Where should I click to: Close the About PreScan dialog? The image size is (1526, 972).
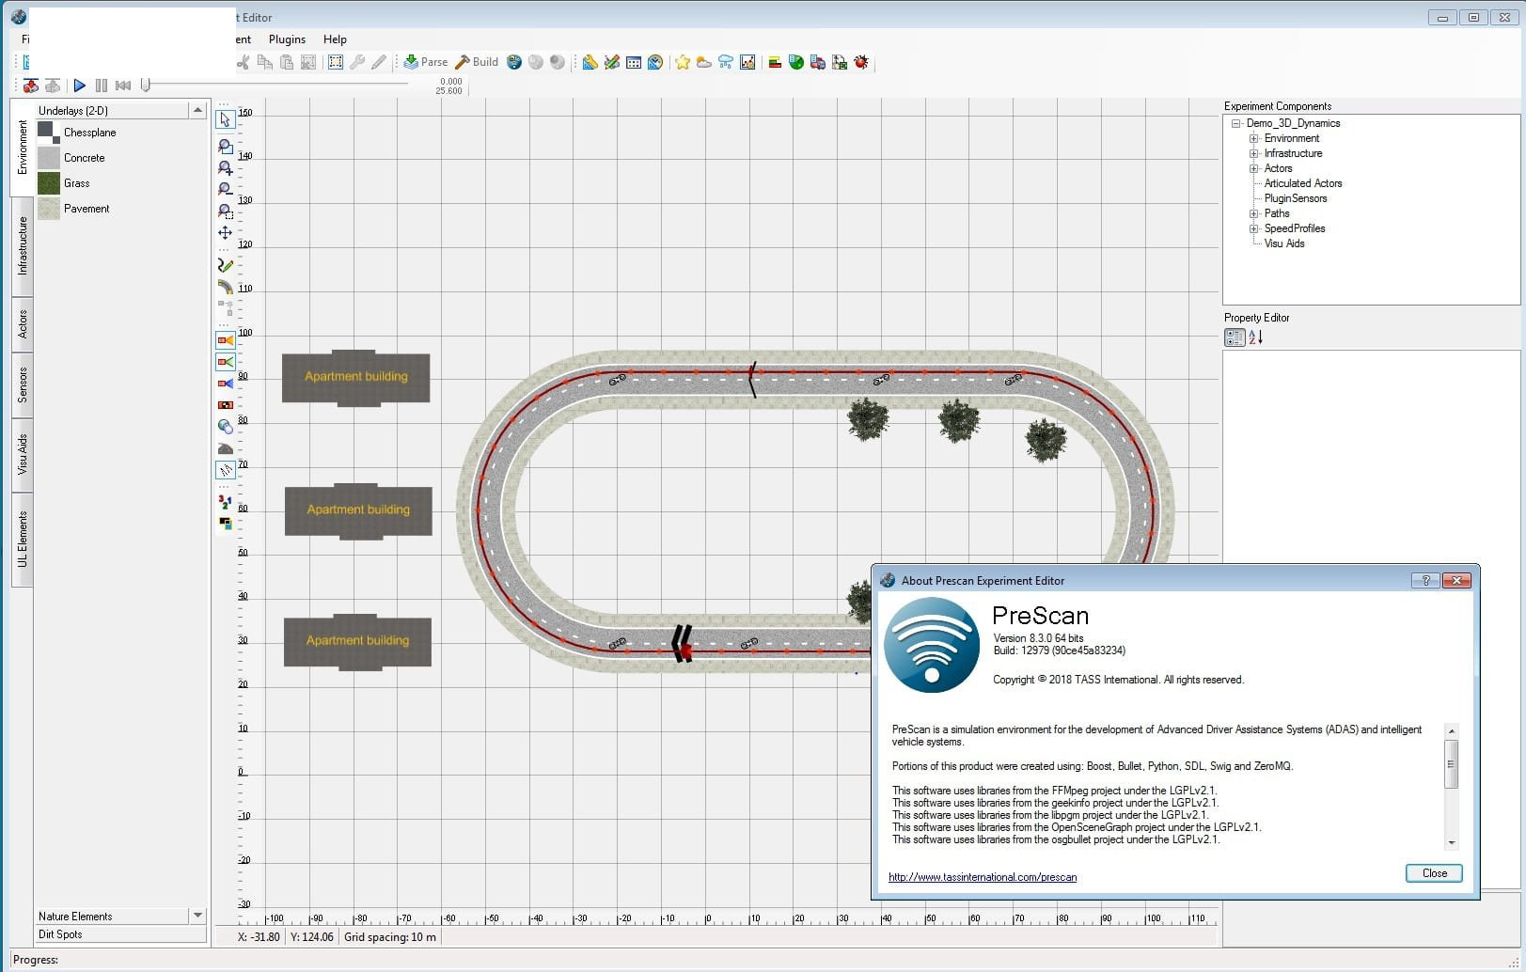1434,873
